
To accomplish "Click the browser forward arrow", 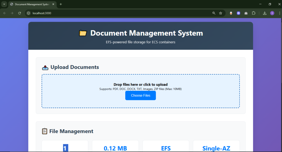I will click(x=12, y=13).
